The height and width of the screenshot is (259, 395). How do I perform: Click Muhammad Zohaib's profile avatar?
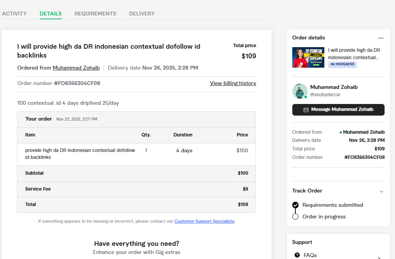click(300, 91)
